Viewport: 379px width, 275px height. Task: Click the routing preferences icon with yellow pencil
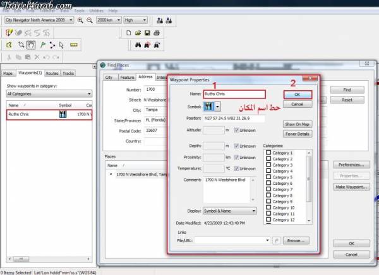pyautogui.click(x=9, y=33)
